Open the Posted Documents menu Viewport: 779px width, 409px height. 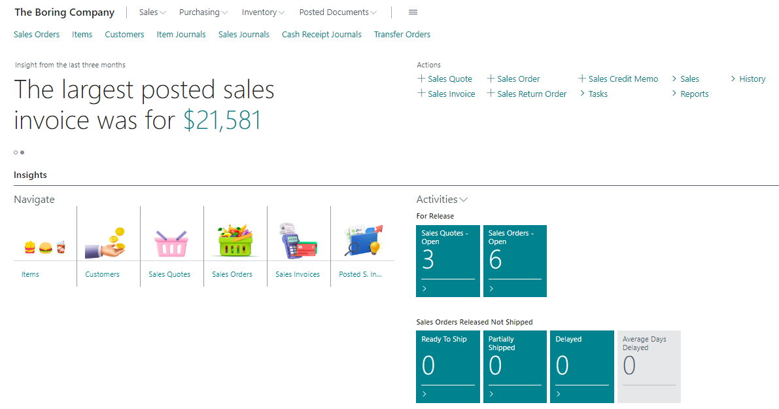point(337,12)
